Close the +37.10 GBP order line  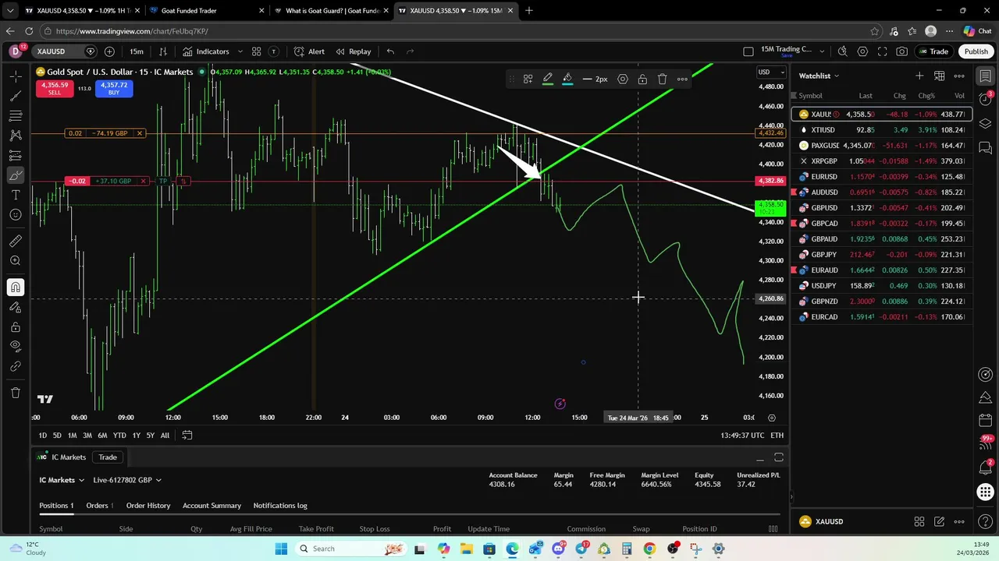point(143,181)
